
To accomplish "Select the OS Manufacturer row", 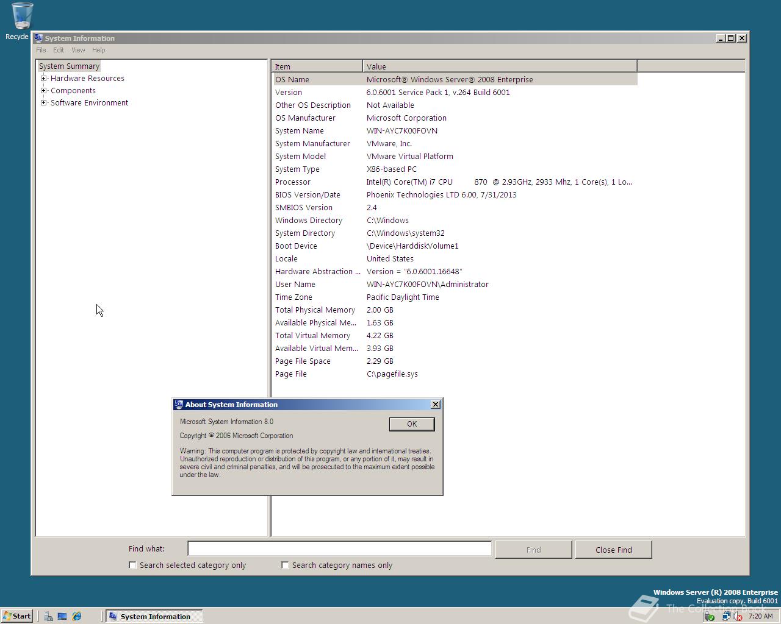I will (x=455, y=118).
